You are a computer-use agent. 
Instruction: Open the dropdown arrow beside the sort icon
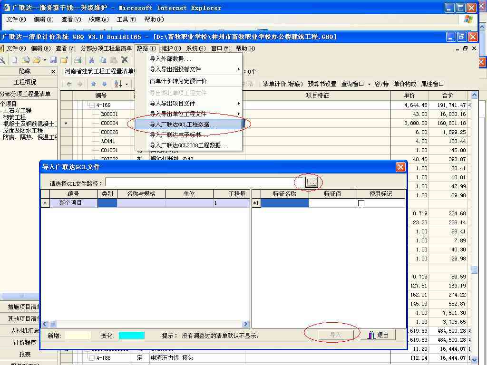point(127,84)
